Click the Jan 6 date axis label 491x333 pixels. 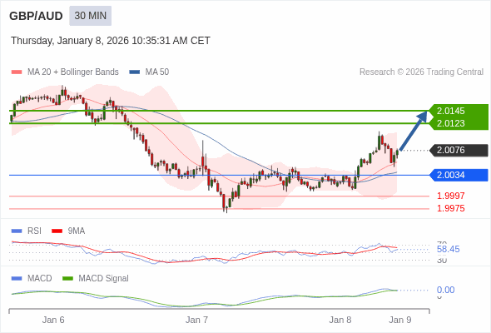(x=53, y=320)
